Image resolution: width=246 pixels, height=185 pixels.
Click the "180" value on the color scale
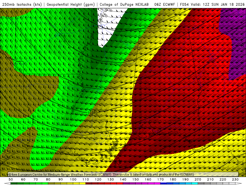[173, 179]
